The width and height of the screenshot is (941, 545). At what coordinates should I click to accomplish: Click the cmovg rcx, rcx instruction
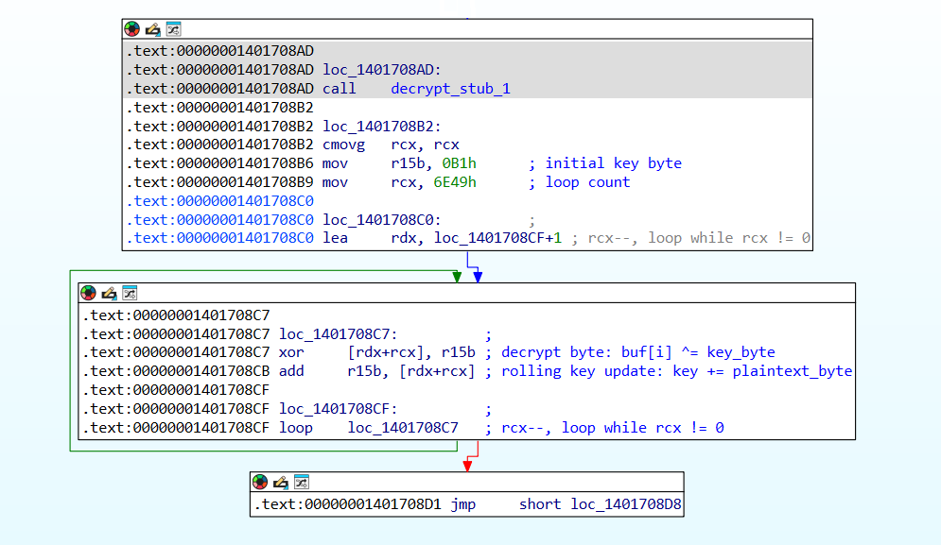click(x=391, y=145)
